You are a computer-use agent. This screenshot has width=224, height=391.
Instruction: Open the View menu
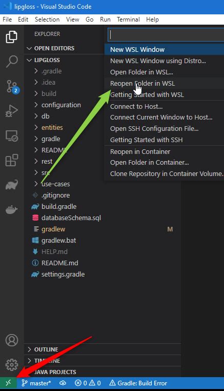click(72, 19)
